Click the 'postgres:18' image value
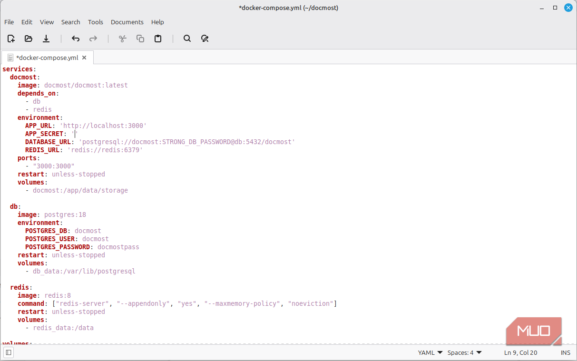The image size is (577, 361). tap(65, 215)
